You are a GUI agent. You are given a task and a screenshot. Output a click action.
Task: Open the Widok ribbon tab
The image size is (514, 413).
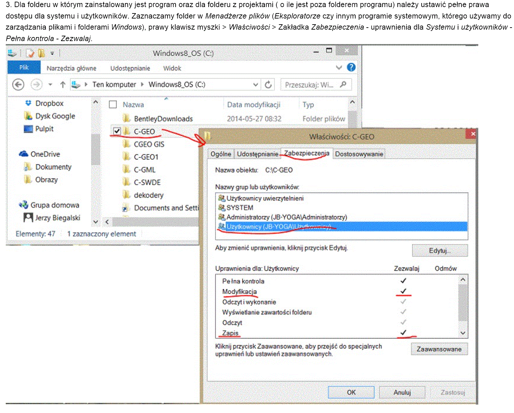click(172, 68)
